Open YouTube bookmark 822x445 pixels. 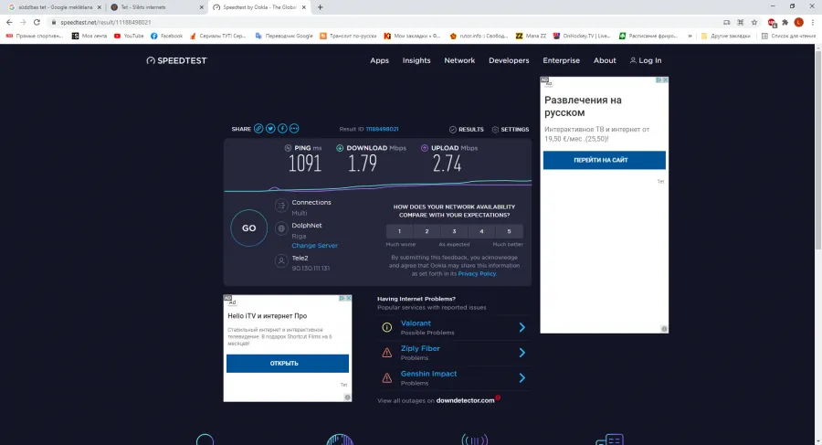coord(129,36)
